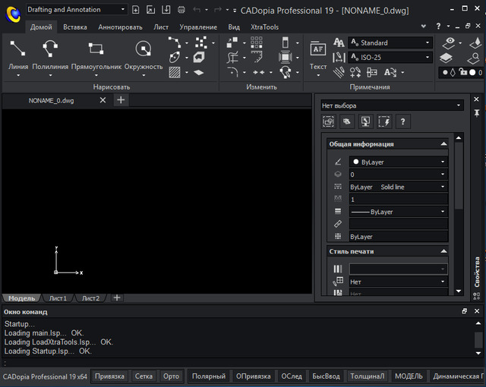Open the ISO-25 dimension style dropdown

428,58
